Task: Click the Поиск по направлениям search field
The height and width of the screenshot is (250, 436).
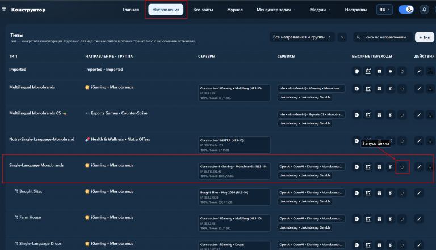Action: pyautogui.click(x=383, y=37)
